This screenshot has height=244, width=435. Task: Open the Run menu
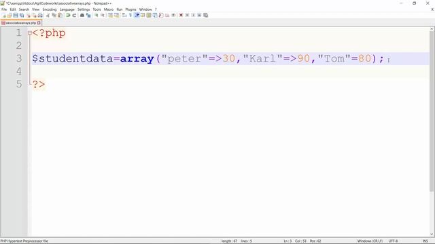tap(120, 9)
